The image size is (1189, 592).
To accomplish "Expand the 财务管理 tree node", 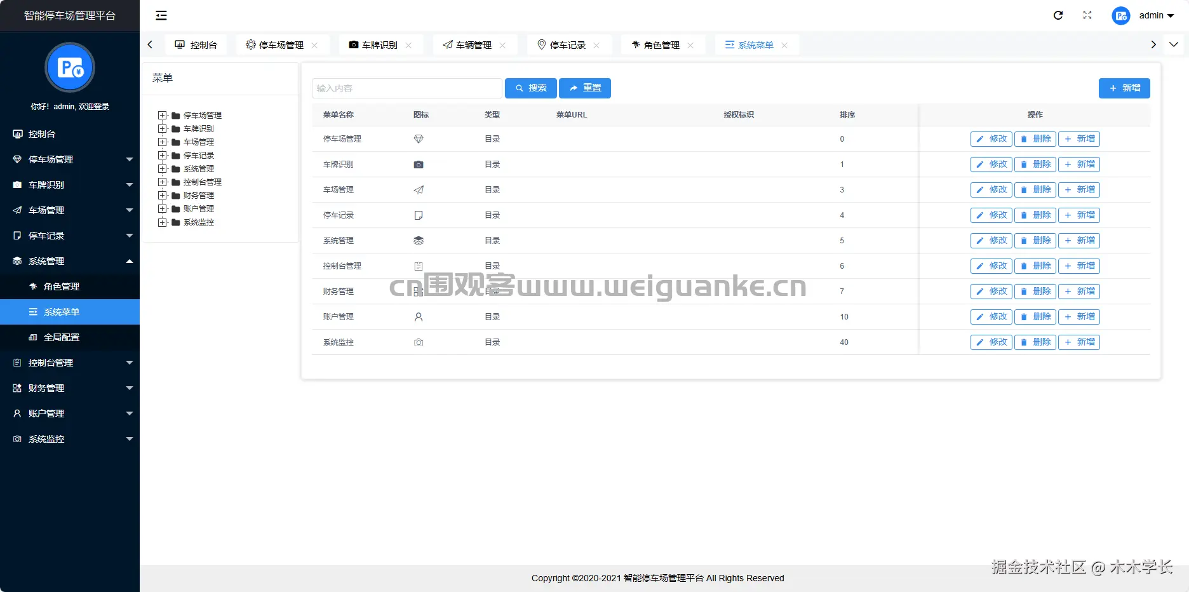I will coord(162,196).
